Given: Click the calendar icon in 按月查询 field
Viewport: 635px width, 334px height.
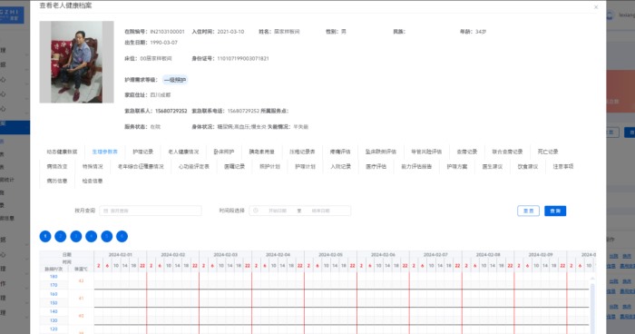Looking at the screenshot, I should [x=106, y=211].
